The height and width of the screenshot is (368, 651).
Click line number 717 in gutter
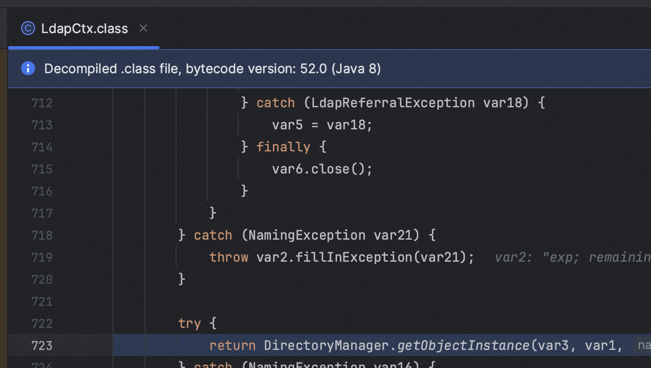pos(42,213)
